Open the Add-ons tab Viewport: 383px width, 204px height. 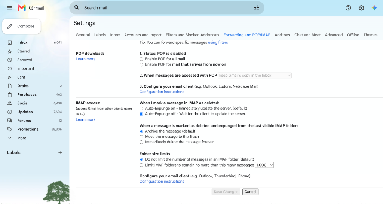[x=282, y=35]
